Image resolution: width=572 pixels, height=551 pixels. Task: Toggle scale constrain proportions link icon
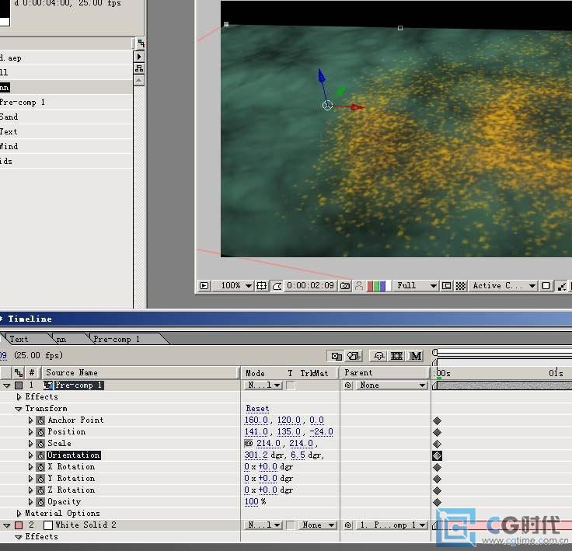tap(249, 443)
